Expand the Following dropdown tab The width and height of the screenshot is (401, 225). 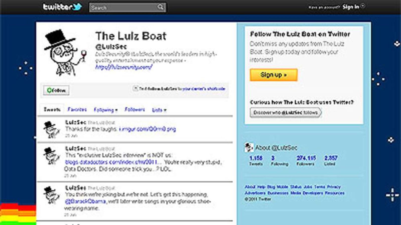(106, 110)
